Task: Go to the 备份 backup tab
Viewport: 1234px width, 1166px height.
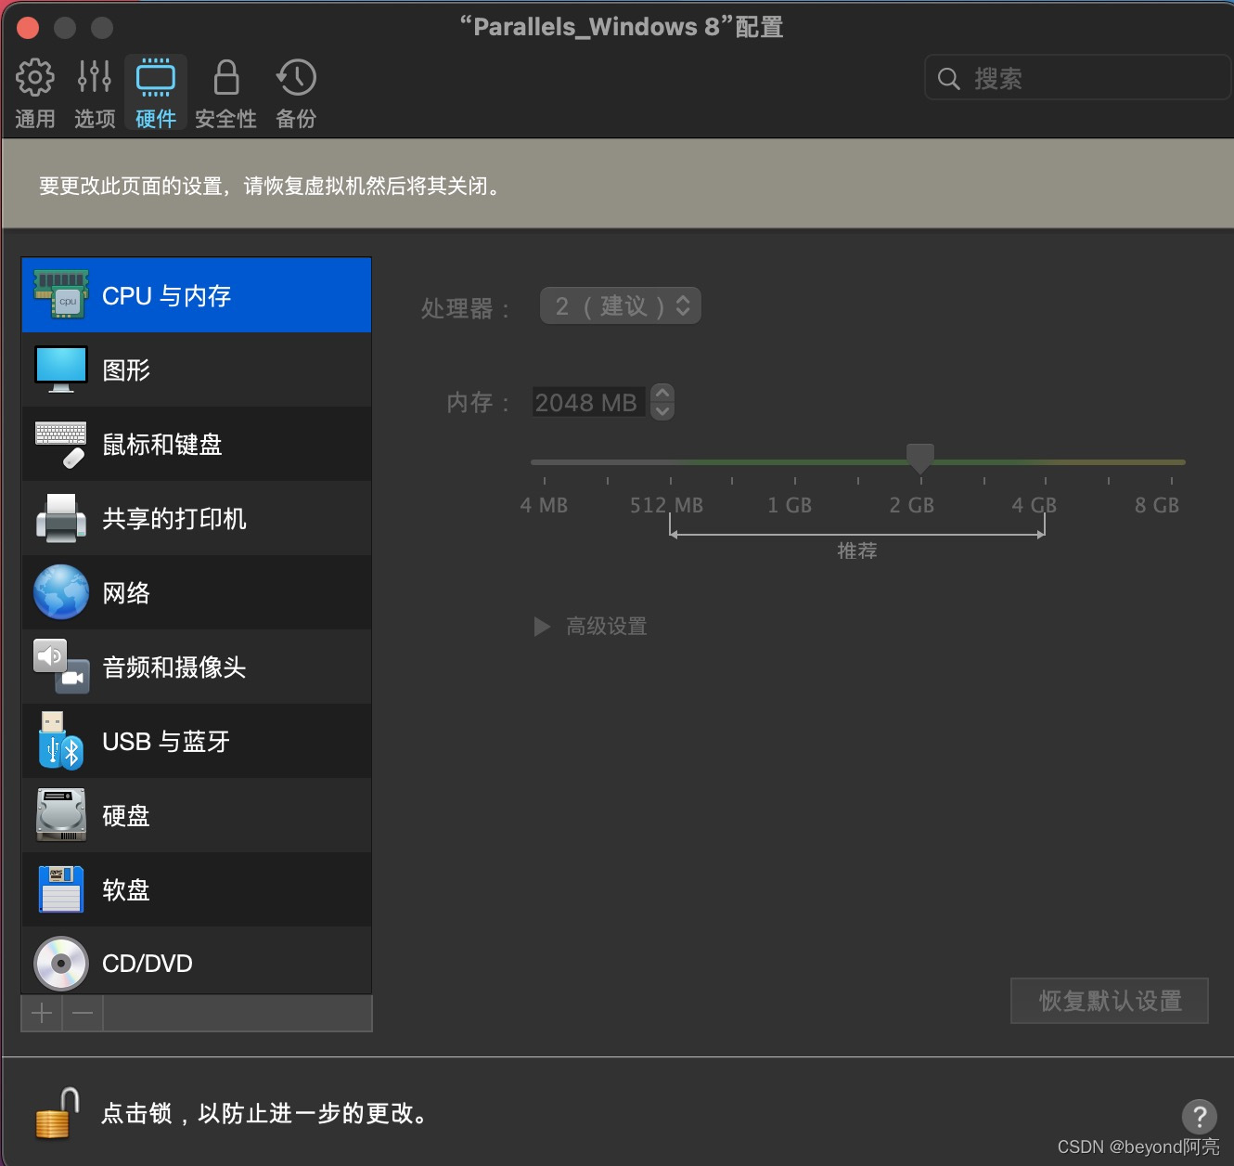Action: [x=296, y=93]
